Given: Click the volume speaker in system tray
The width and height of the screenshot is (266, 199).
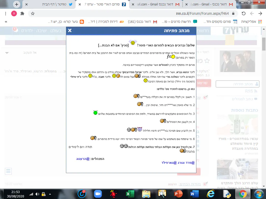Looking at the screenshot, I should pos(37,194).
